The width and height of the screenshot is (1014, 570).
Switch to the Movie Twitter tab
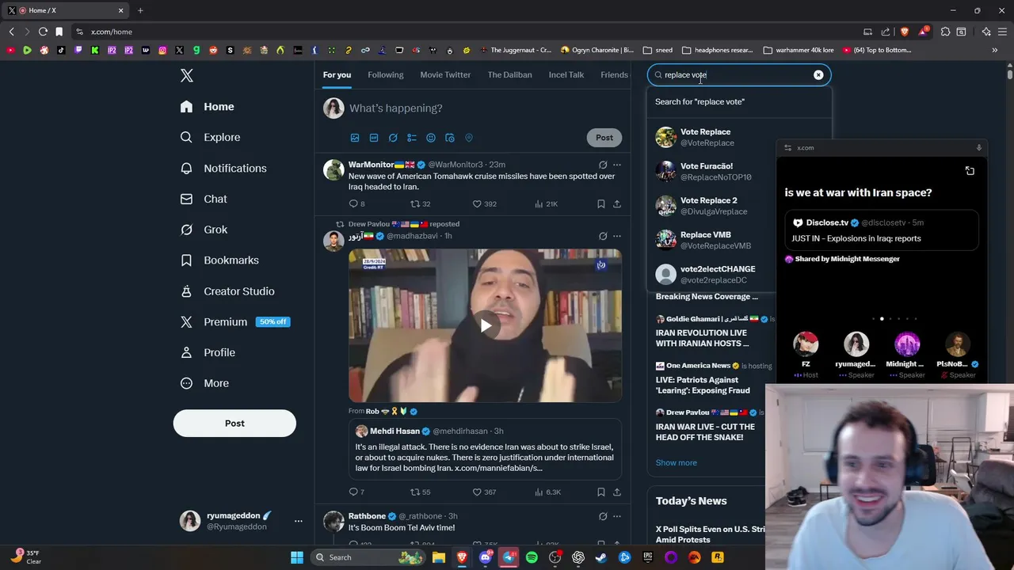[445, 74]
